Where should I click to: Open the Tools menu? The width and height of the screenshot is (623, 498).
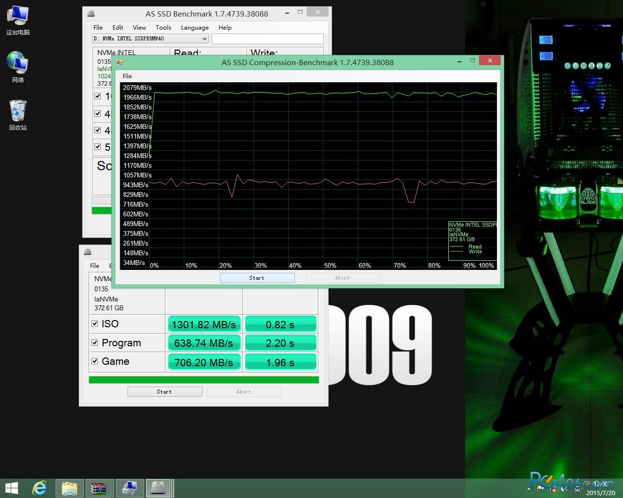click(164, 28)
